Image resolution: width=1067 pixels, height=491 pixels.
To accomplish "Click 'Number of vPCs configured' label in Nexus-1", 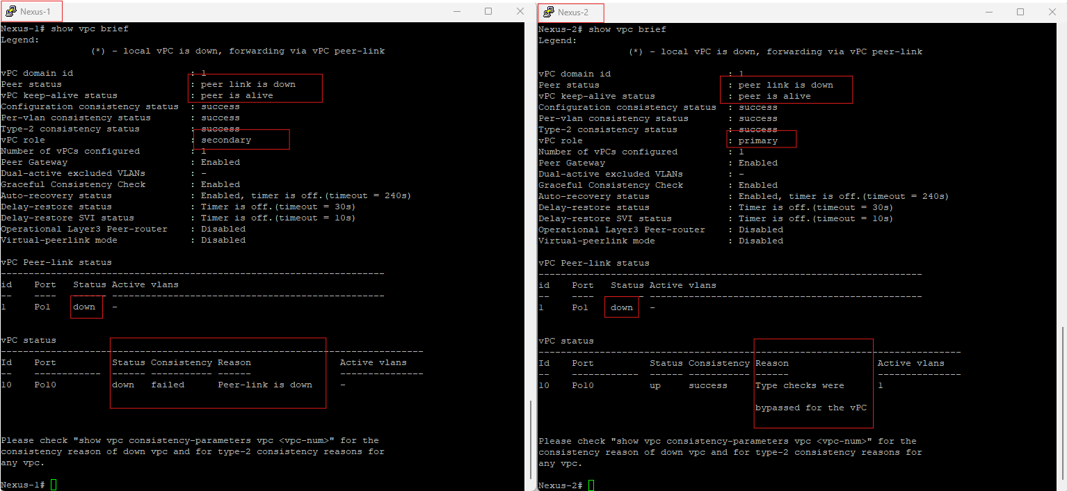I will click(x=70, y=151).
